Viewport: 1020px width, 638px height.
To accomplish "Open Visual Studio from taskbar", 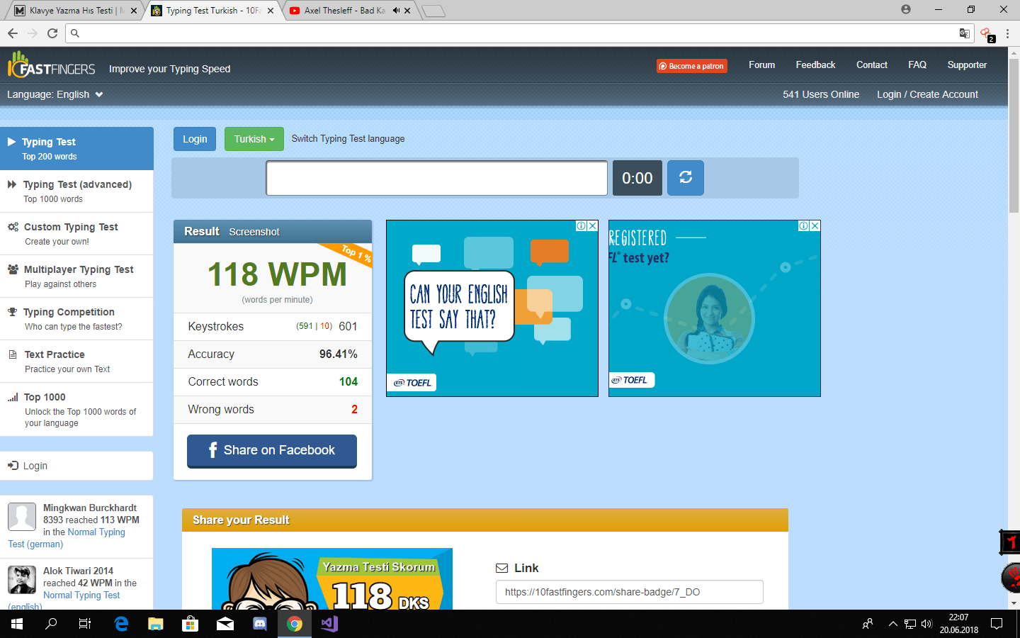I will [x=329, y=624].
